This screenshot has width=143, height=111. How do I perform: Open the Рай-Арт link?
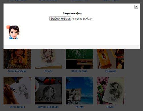(x=80, y=107)
